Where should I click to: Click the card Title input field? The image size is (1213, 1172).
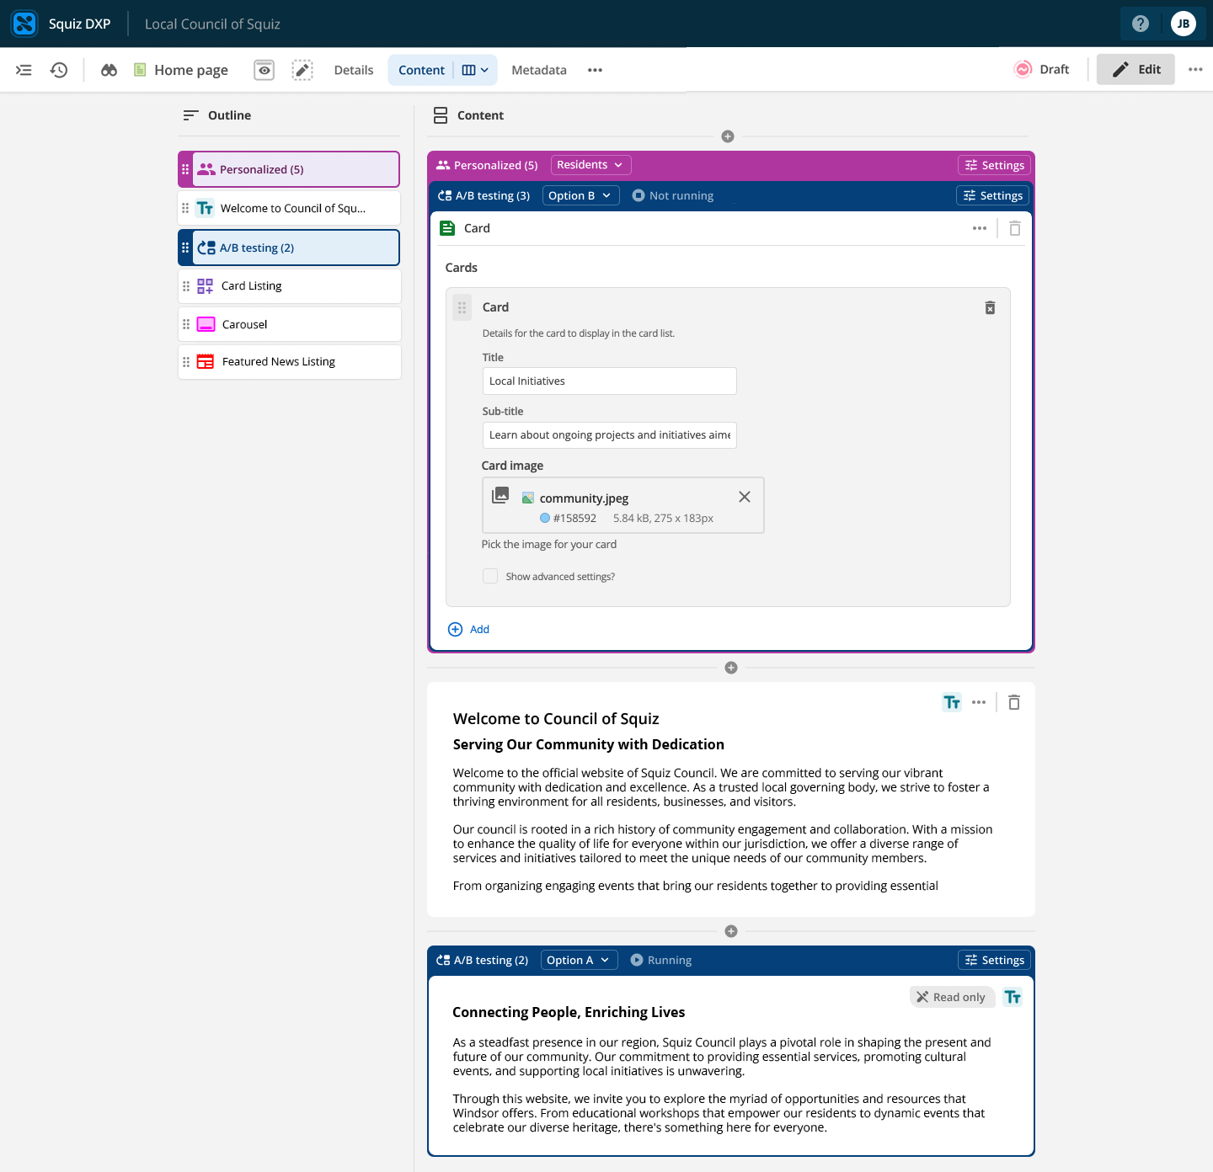(609, 381)
